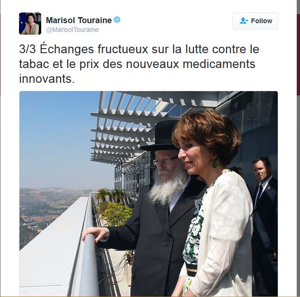
Task: Open Marisol Touraine's profile avatar
Action: (x=30, y=24)
